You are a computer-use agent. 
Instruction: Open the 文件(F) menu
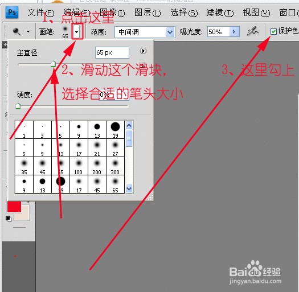(41, 13)
